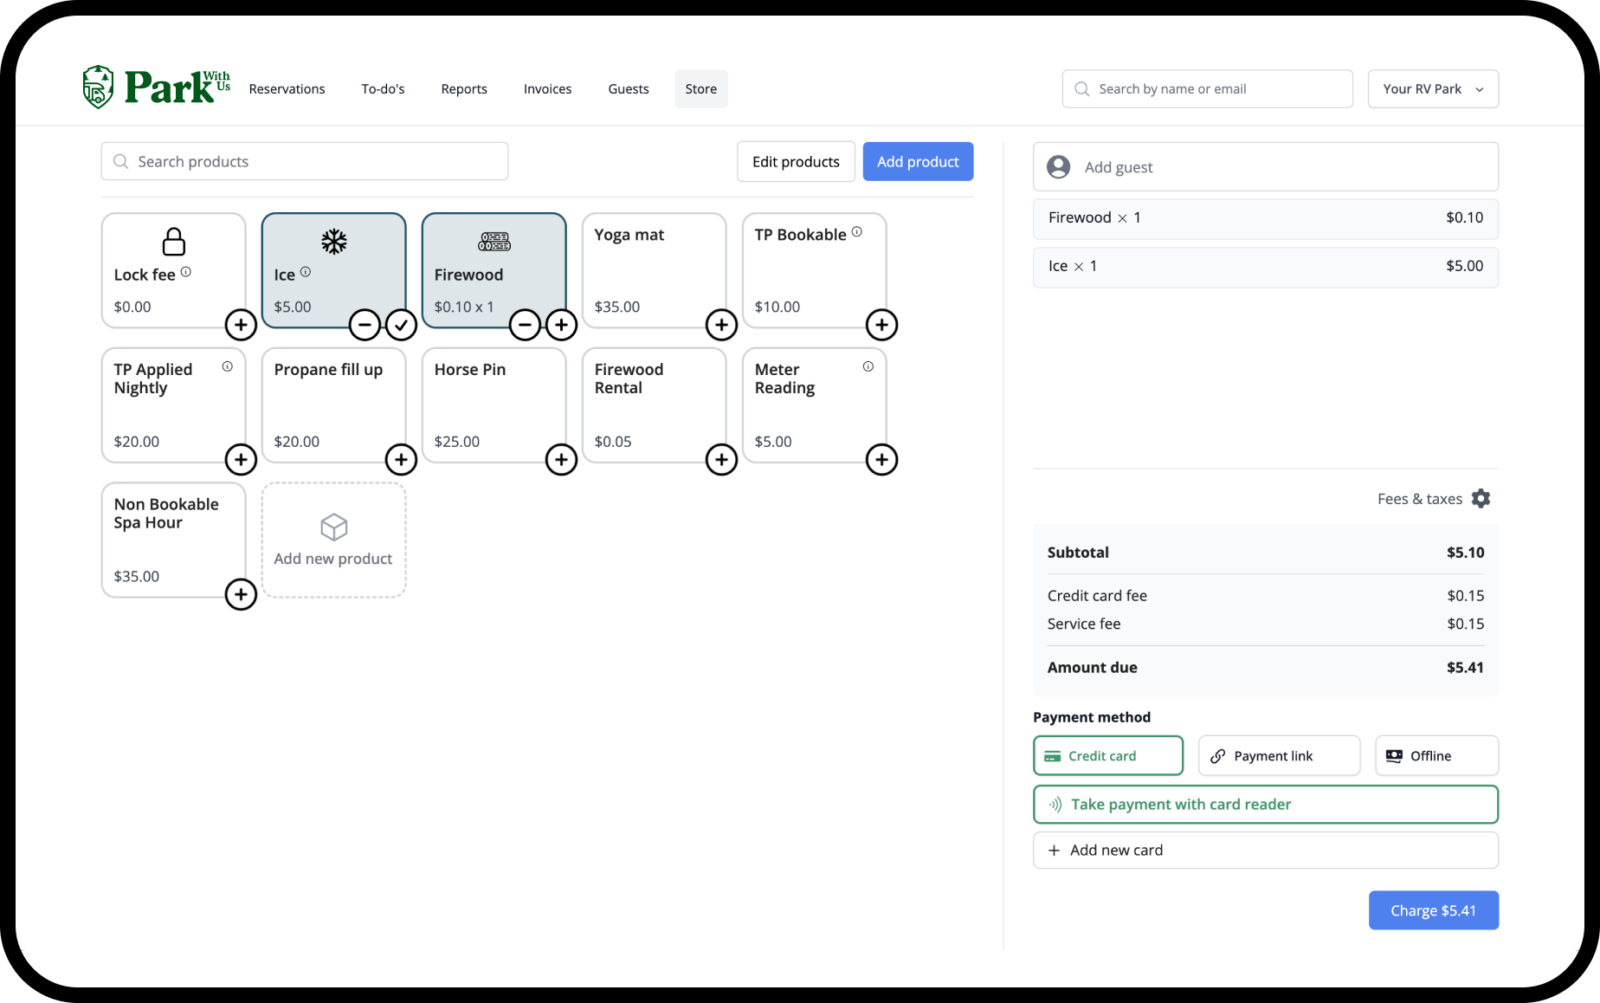Image resolution: width=1600 pixels, height=1003 pixels.
Task: Expand the Your RV Park dropdown
Action: [x=1433, y=89]
